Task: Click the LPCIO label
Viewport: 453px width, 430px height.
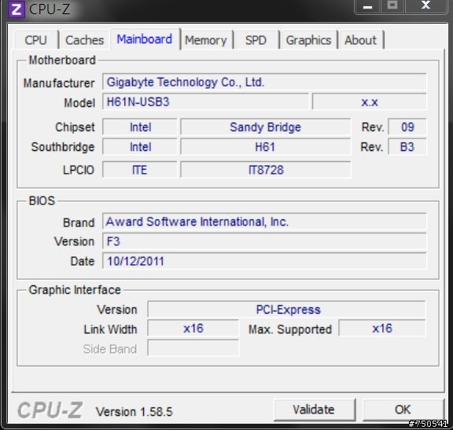Action: [x=79, y=170]
